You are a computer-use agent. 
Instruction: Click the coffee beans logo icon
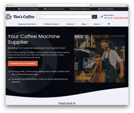tap(9, 17)
